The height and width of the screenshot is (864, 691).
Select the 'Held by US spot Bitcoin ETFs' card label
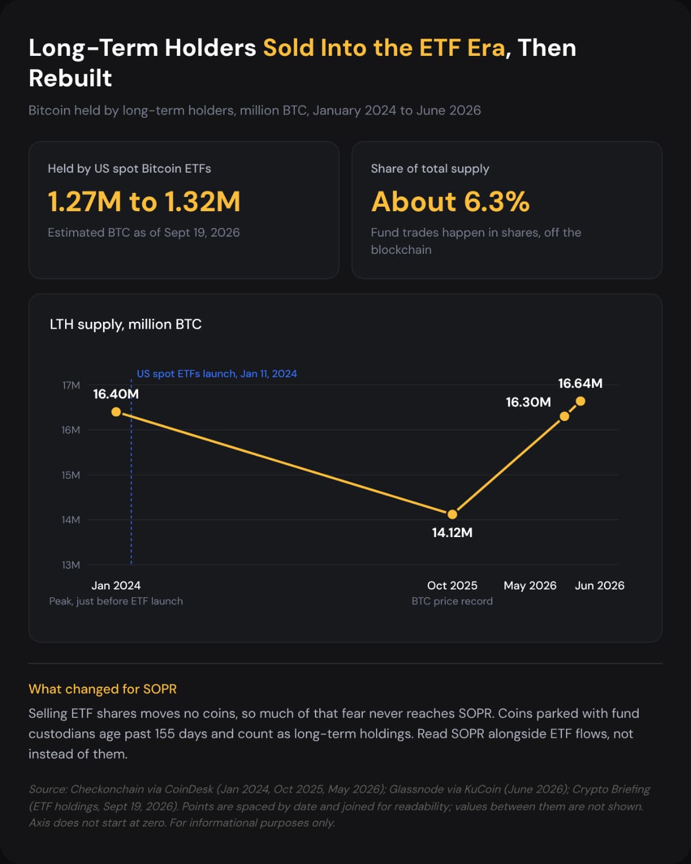(130, 169)
